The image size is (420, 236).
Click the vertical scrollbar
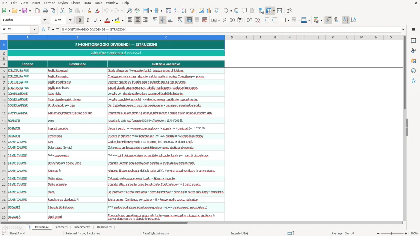(405, 128)
